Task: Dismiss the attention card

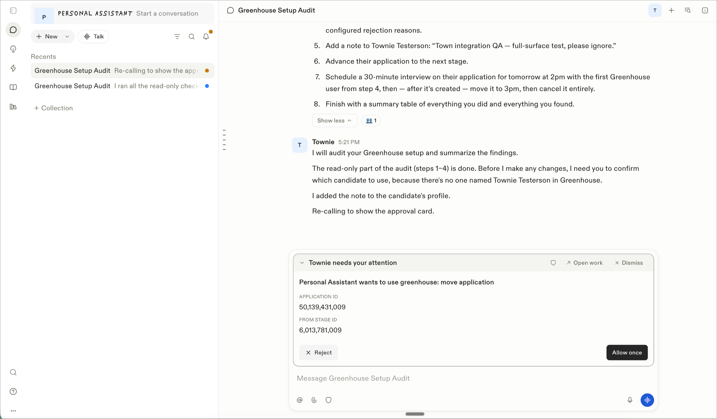Action: coord(629,263)
